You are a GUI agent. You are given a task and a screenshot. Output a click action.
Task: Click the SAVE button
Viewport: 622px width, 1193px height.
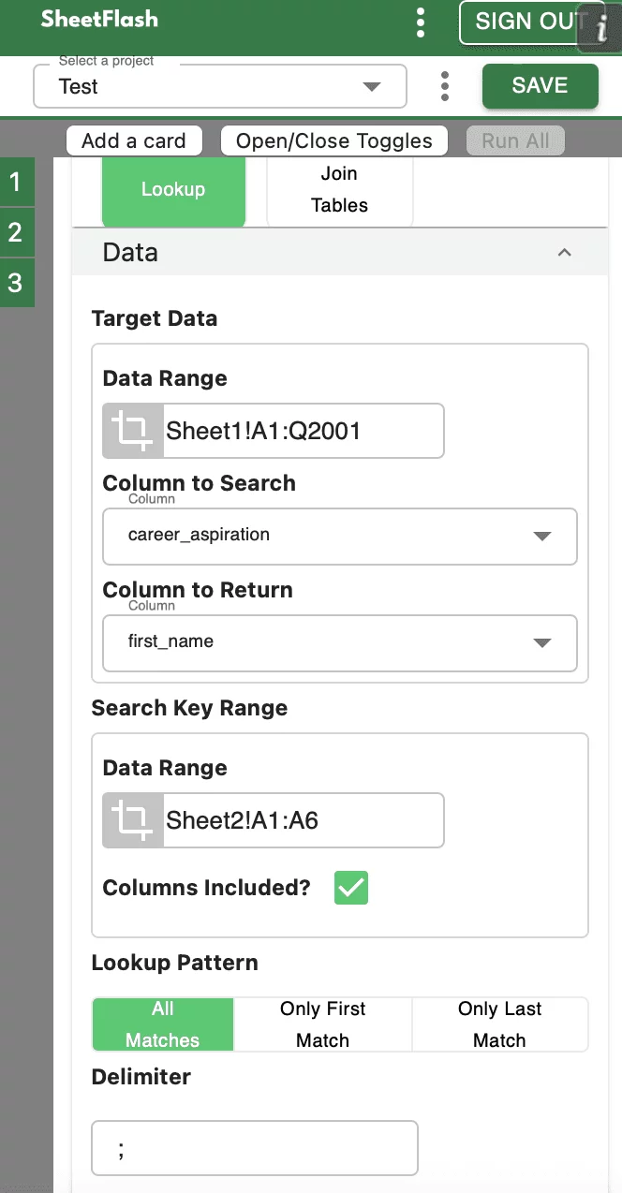coord(540,85)
